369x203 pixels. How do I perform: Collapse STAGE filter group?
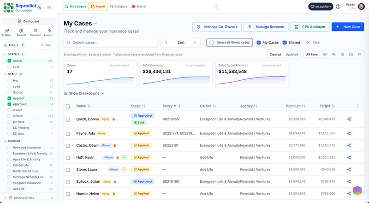point(5,74)
